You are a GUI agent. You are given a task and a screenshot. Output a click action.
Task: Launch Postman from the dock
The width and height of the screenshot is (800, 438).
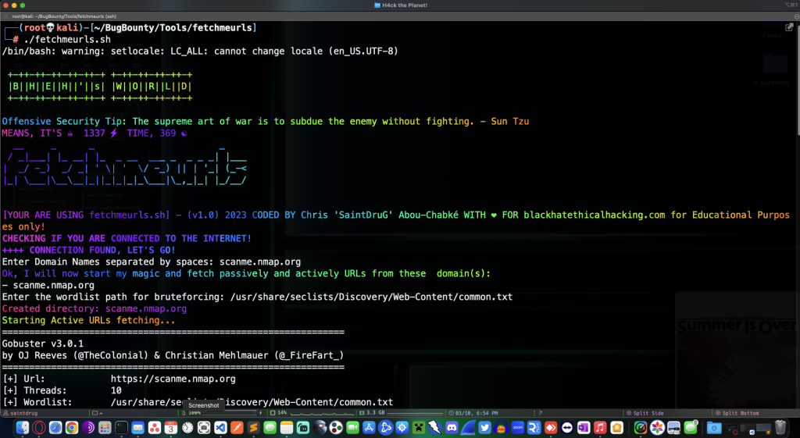[x=237, y=427]
